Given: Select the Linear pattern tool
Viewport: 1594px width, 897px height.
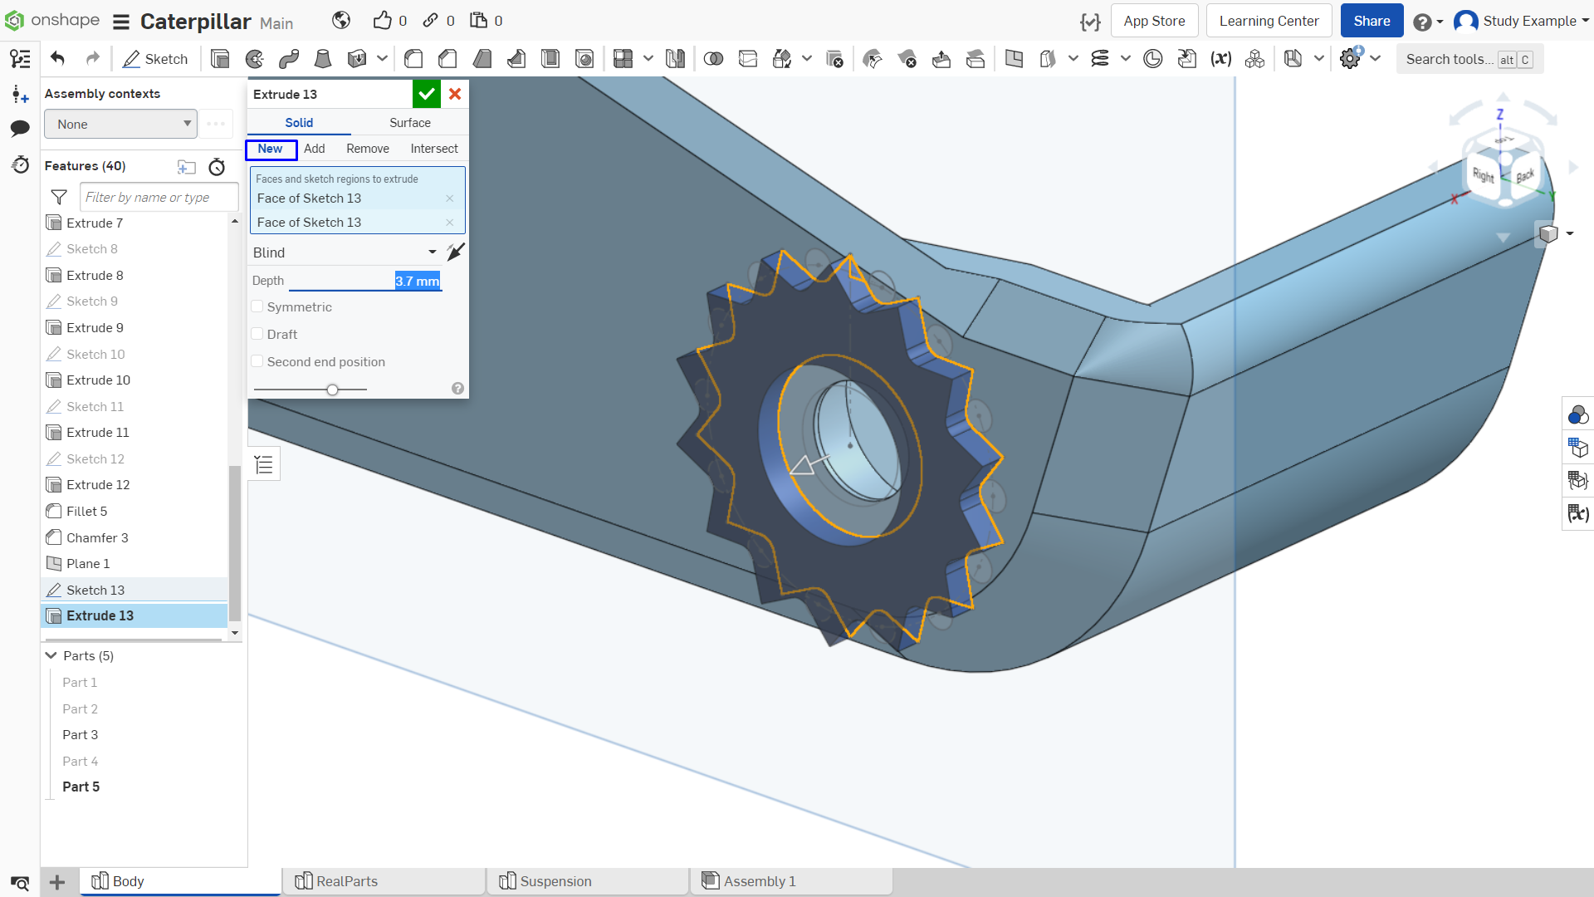Looking at the screenshot, I should (x=623, y=59).
